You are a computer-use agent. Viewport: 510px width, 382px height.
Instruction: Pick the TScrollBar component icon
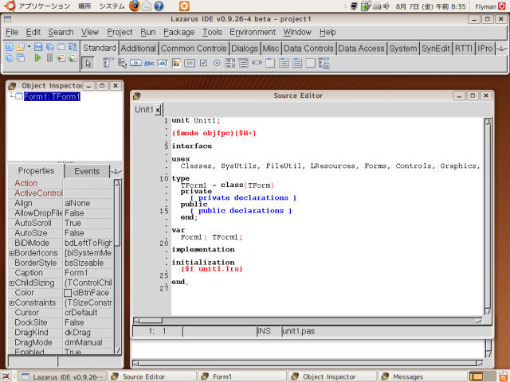pyautogui.click(x=257, y=62)
